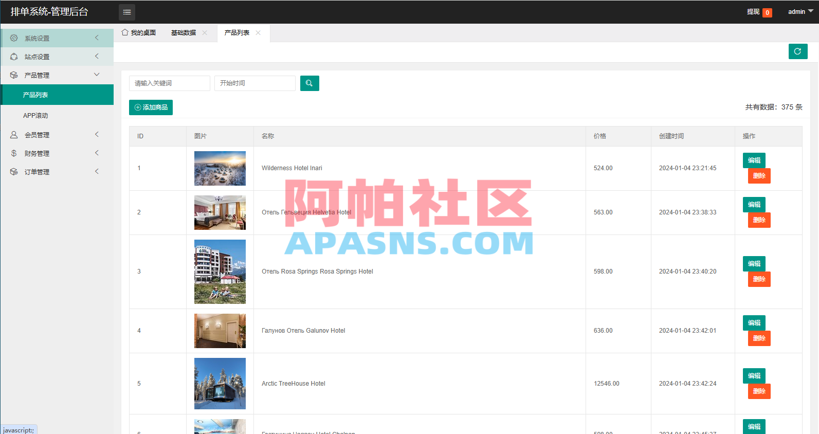Open 产品列表 in the sidebar
The height and width of the screenshot is (434, 819).
57,95
